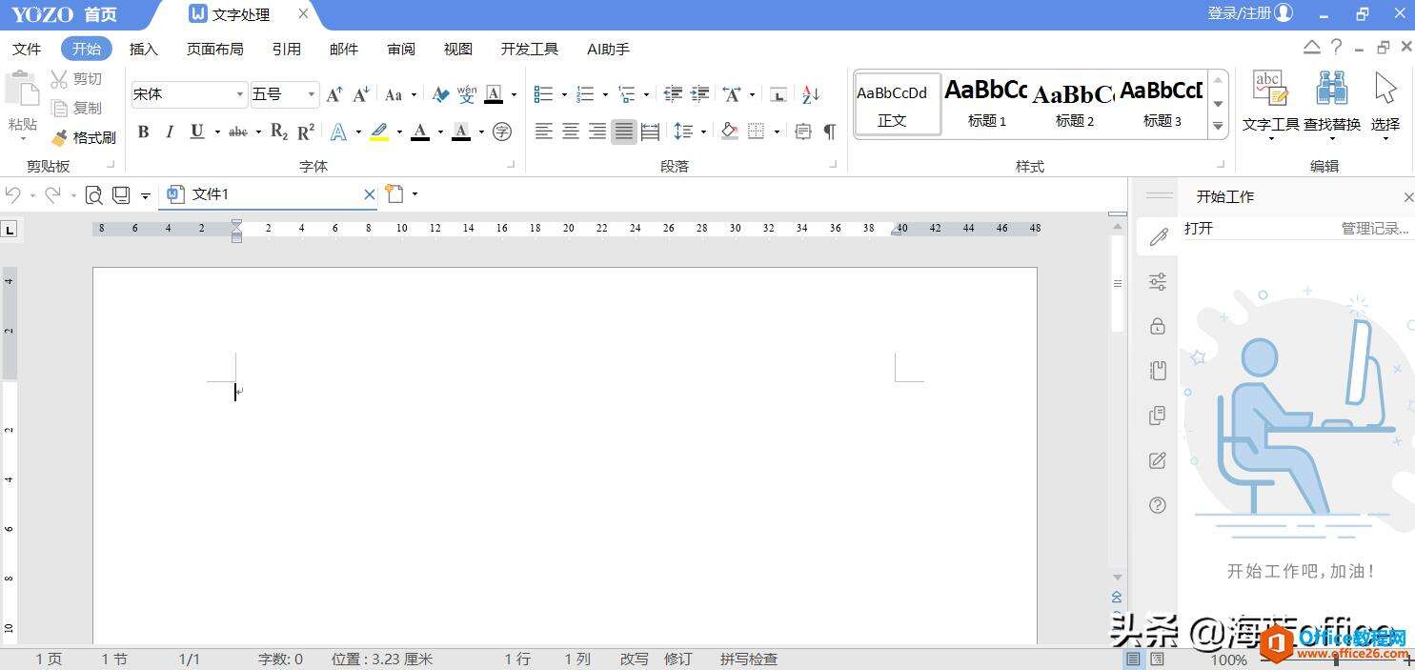Image resolution: width=1415 pixels, height=670 pixels.
Task: Expand the line spacing dropdown arrow
Action: 703,132
